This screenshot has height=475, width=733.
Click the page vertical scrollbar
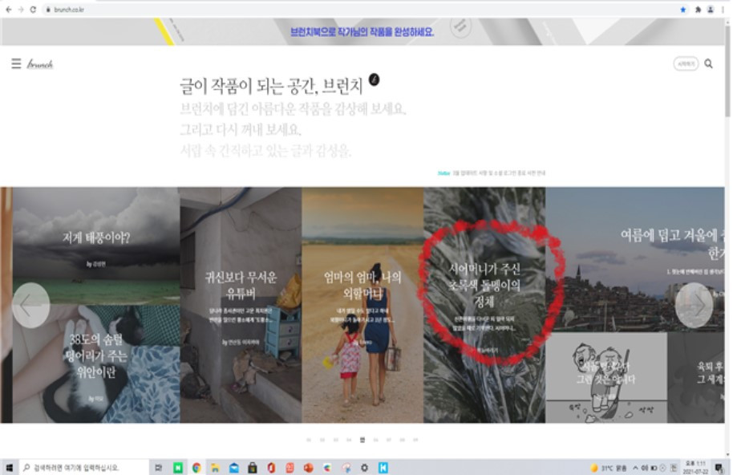click(728, 71)
